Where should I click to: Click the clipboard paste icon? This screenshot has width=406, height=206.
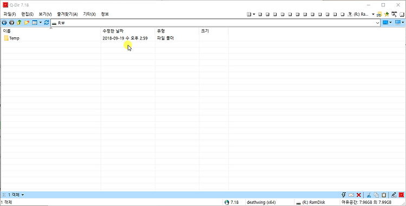pos(384,195)
